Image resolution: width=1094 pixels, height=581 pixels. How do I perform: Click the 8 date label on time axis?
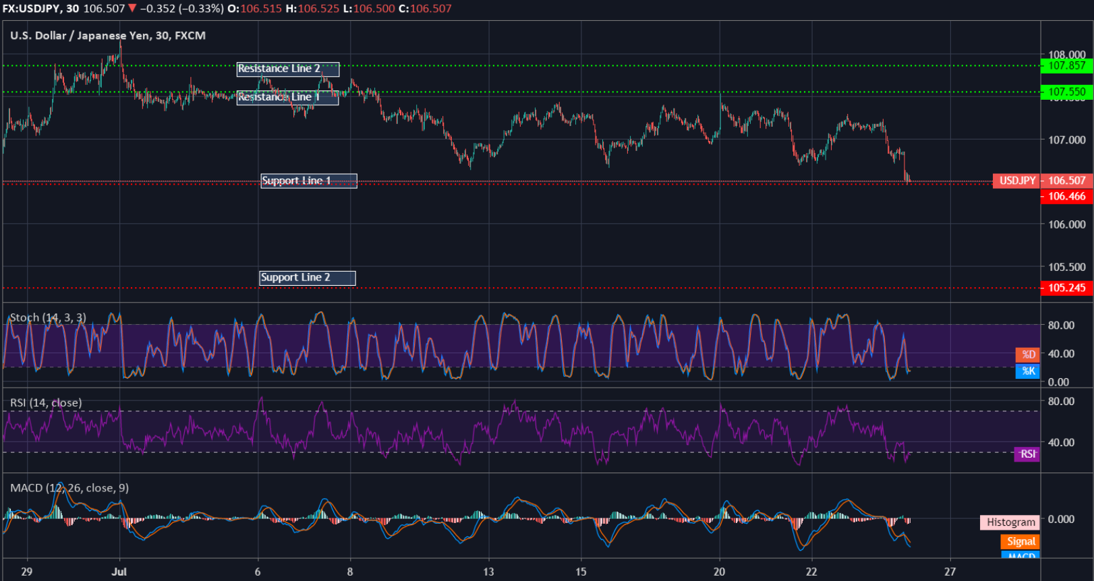coord(350,572)
